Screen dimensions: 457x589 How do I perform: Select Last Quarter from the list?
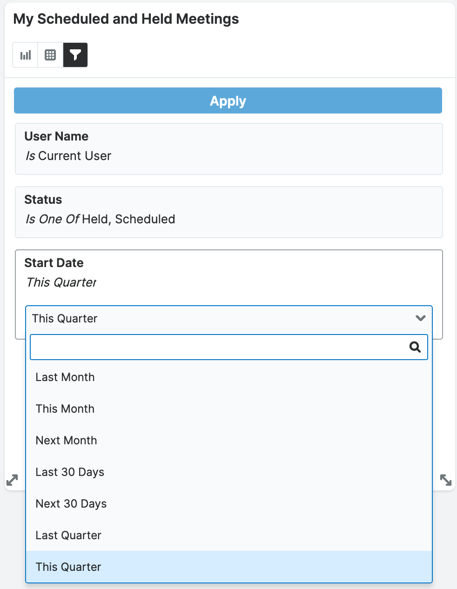pos(68,535)
